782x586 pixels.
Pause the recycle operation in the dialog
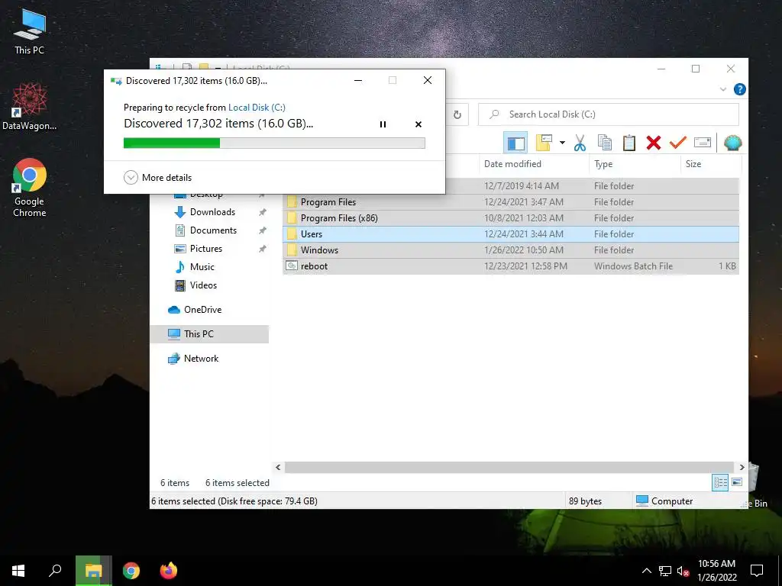pyautogui.click(x=383, y=124)
